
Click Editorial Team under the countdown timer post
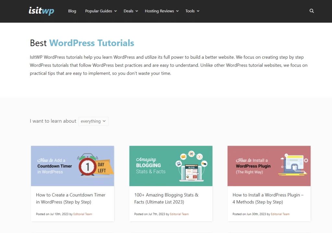click(82, 214)
